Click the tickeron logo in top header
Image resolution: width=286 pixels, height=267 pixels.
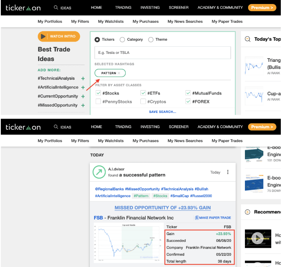tap(23, 8)
